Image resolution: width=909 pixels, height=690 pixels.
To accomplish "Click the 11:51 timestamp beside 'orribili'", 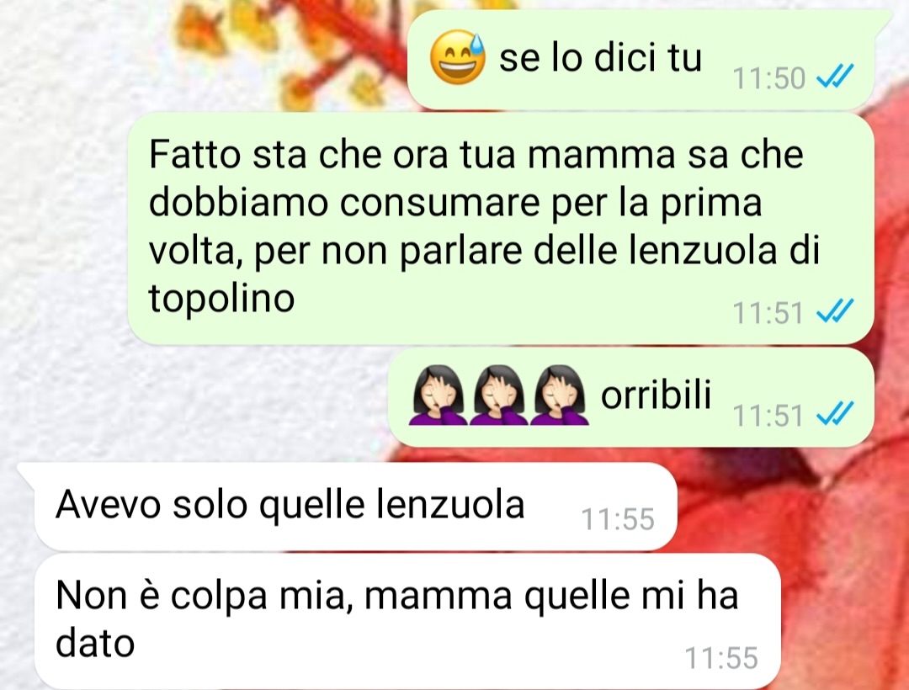I will coord(768,416).
